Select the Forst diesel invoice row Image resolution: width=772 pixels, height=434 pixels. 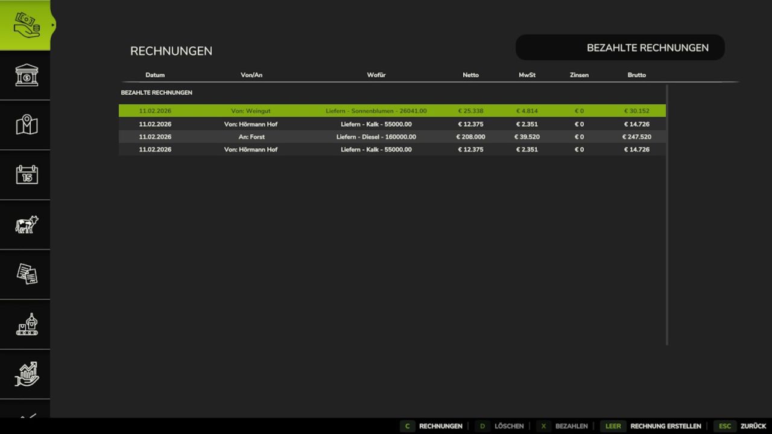click(392, 137)
